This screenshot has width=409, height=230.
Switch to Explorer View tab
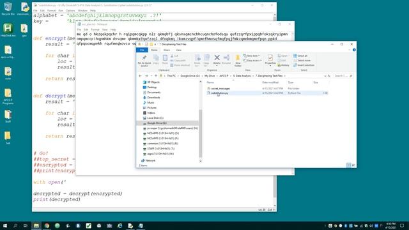click(x=178, y=50)
